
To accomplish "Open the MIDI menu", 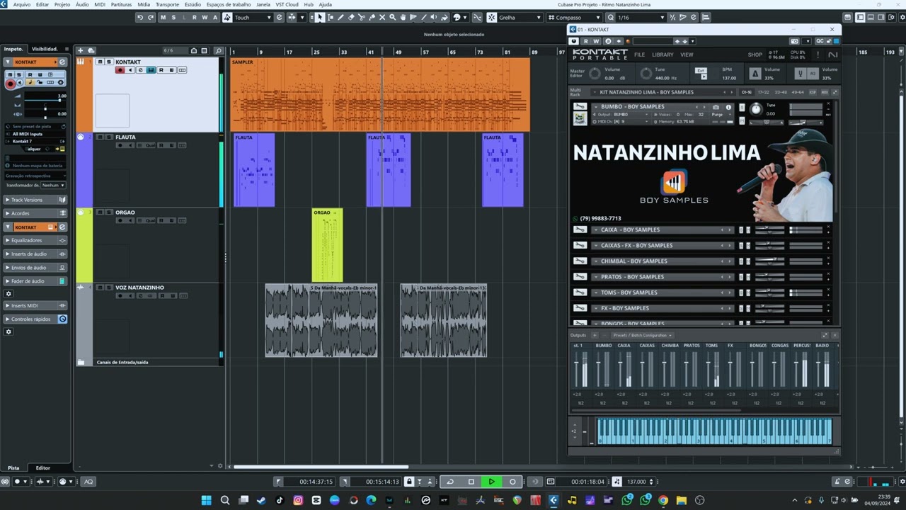I will coord(100,4).
